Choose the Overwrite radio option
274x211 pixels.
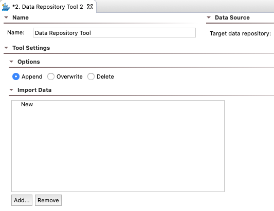point(51,76)
